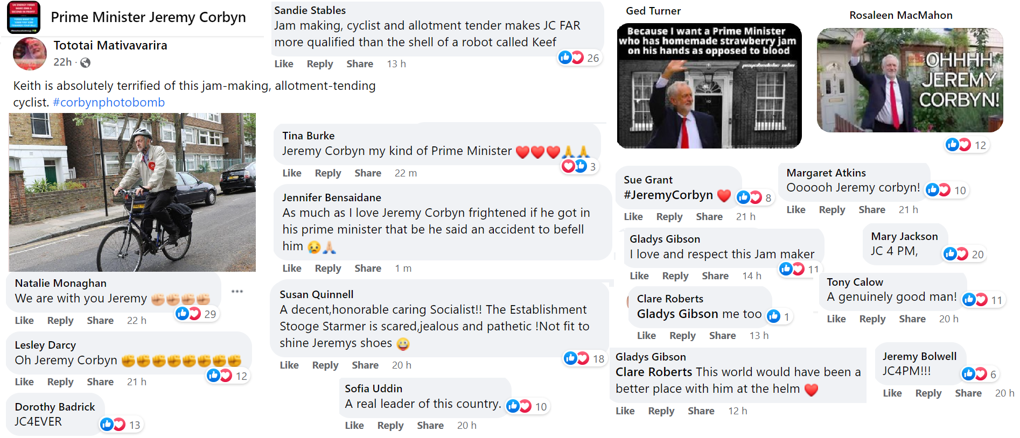
Task: Like Tina Burke's comment
Action: 292,173
